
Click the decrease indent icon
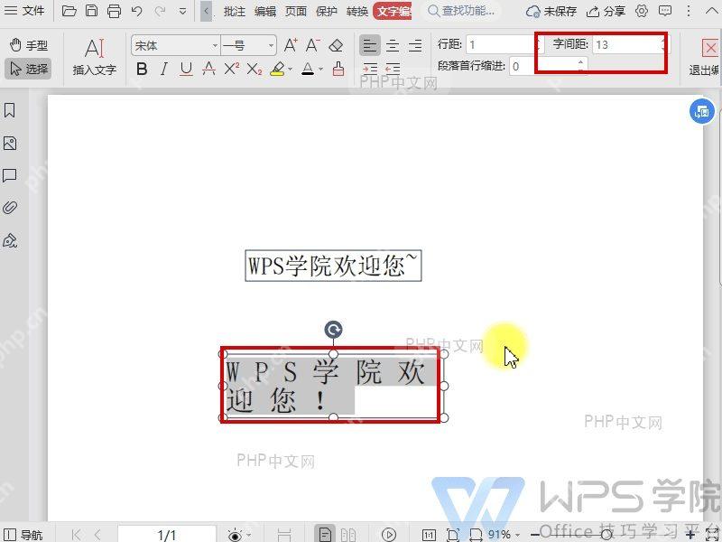393,70
